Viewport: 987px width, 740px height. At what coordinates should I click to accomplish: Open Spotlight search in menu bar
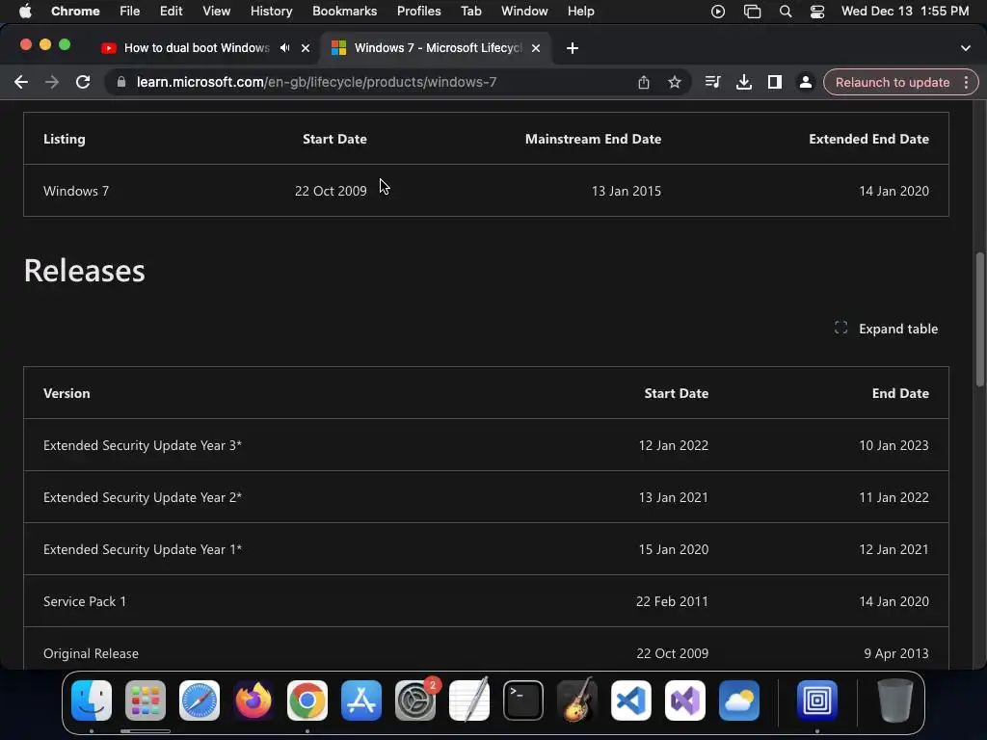tap(785, 12)
